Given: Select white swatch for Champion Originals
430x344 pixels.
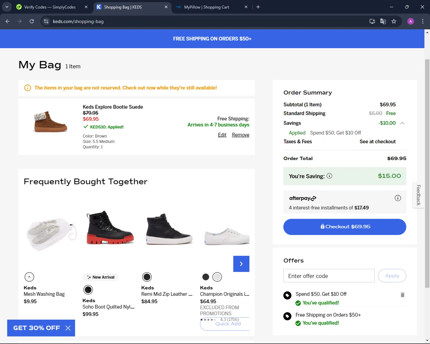Looking at the screenshot, I should (217, 277).
